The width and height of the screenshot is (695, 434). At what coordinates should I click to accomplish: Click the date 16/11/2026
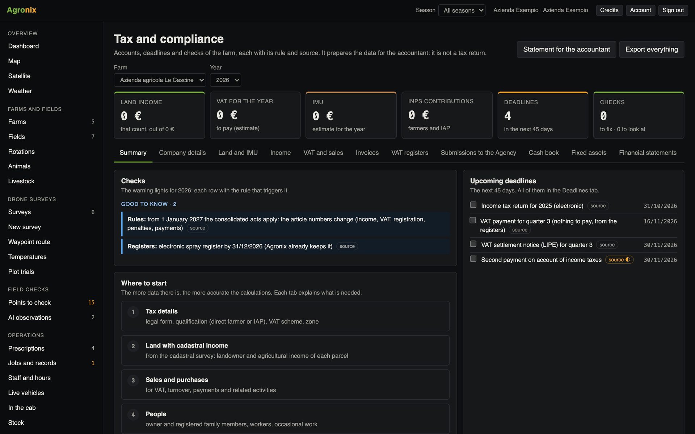tap(660, 221)
